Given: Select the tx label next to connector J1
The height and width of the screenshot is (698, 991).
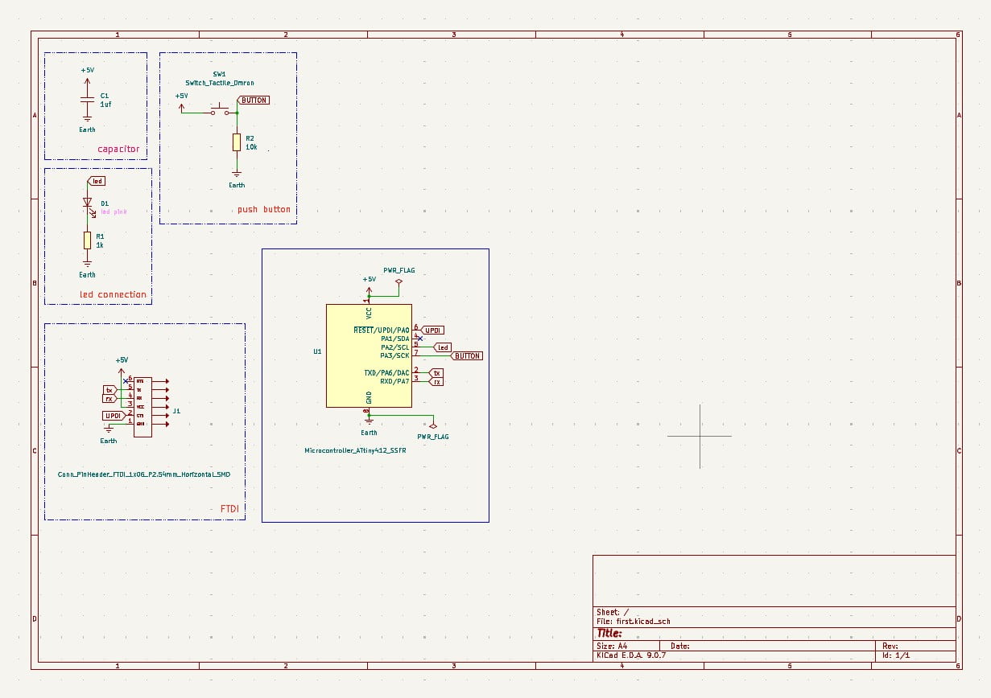Looking at the screenshot, I should tap(109, 390).
